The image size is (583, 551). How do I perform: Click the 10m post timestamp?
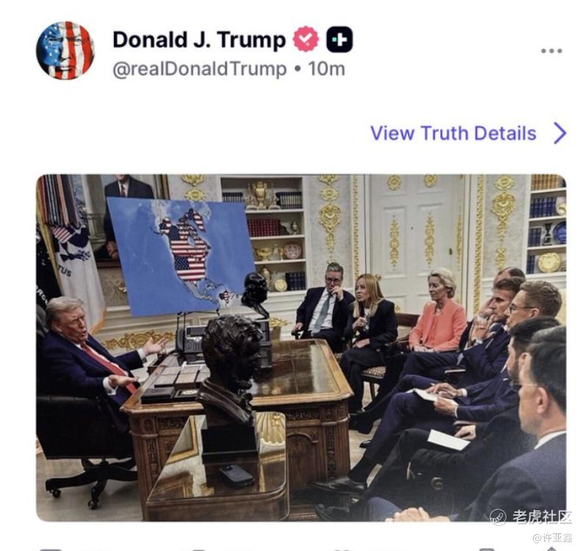point(326,69)
